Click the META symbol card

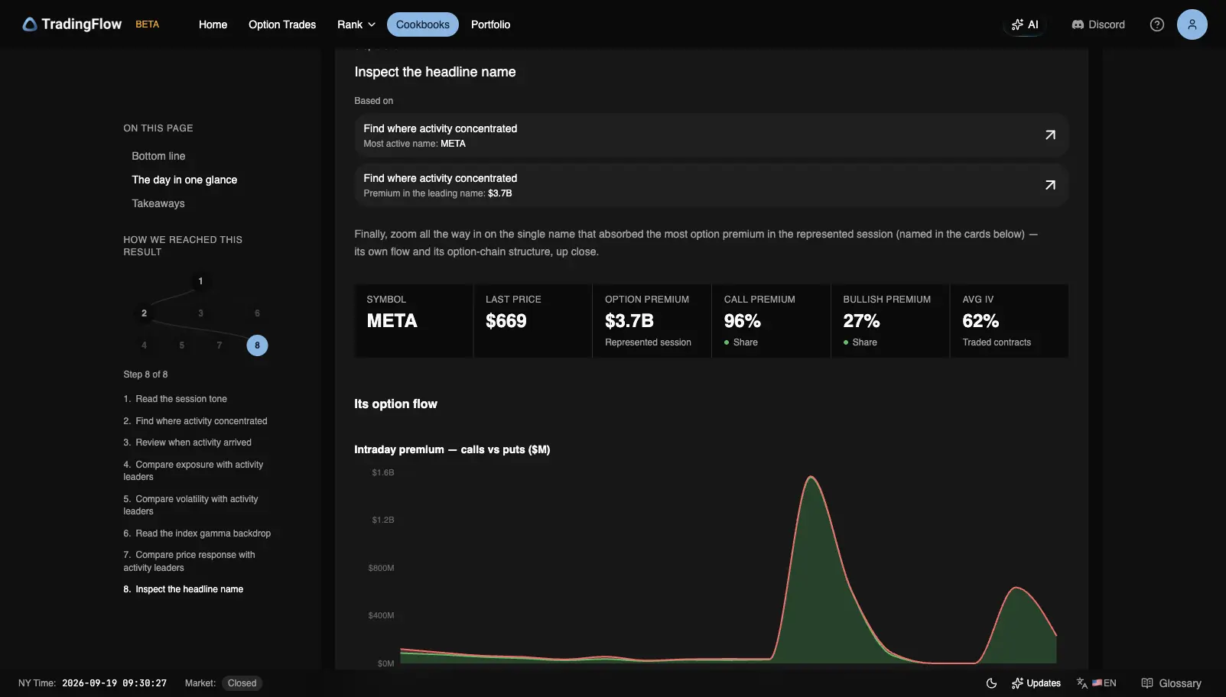[414, 321]
